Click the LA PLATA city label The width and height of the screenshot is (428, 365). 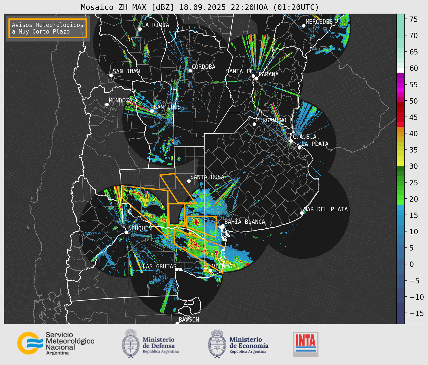315,144
